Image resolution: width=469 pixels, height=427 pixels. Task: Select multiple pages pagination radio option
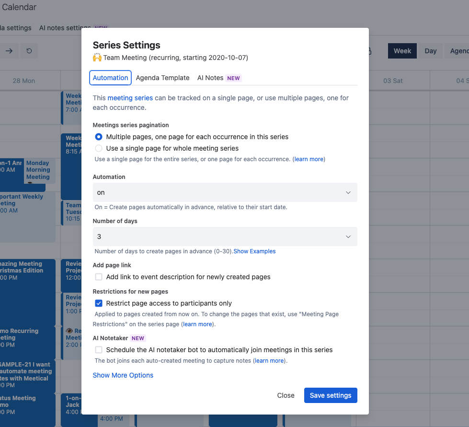click(x=98, y=137)
